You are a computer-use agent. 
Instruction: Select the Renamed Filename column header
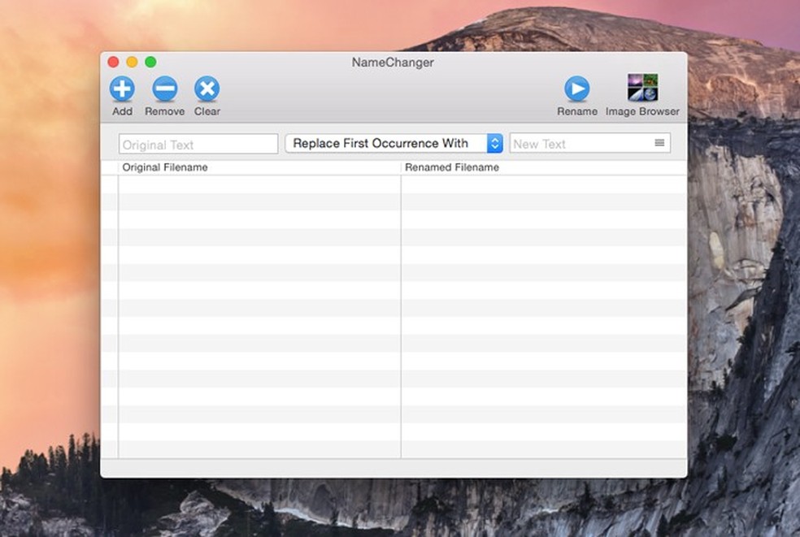coord(543,167)
